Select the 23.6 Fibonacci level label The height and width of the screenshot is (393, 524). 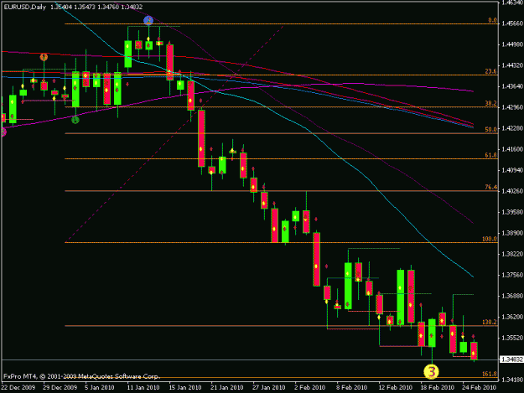491,71
